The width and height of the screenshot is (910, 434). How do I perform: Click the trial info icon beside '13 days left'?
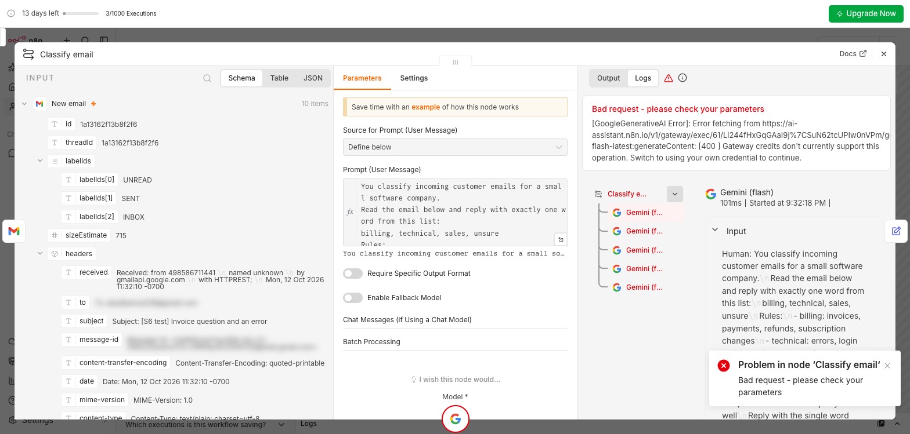click(11, 13)
